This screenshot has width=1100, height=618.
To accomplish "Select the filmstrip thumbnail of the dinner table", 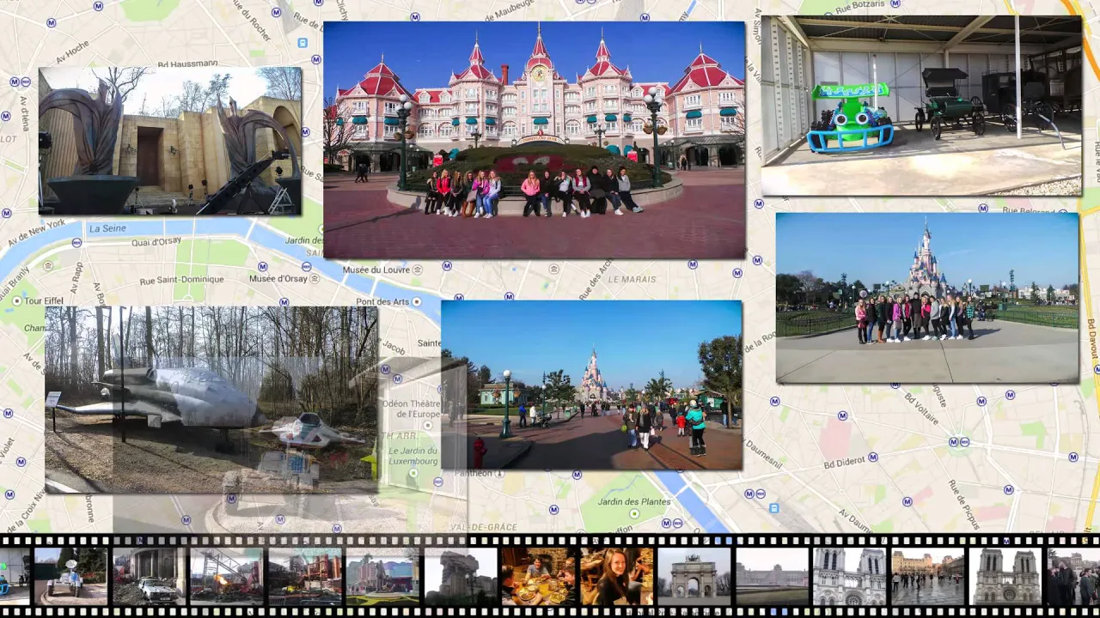I will click(538, 576).
